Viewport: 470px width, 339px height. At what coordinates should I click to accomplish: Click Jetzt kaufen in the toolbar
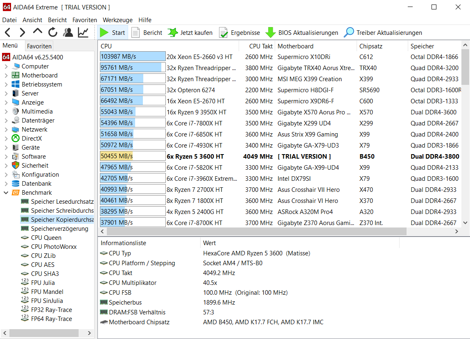click(x=190, y=32)
